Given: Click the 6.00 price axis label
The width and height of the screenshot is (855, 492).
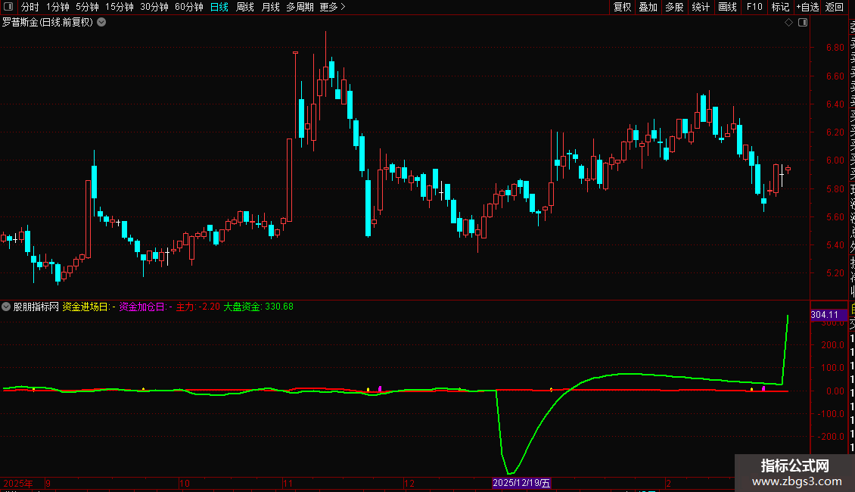Looking at the screenshot, I should point(835,161).
